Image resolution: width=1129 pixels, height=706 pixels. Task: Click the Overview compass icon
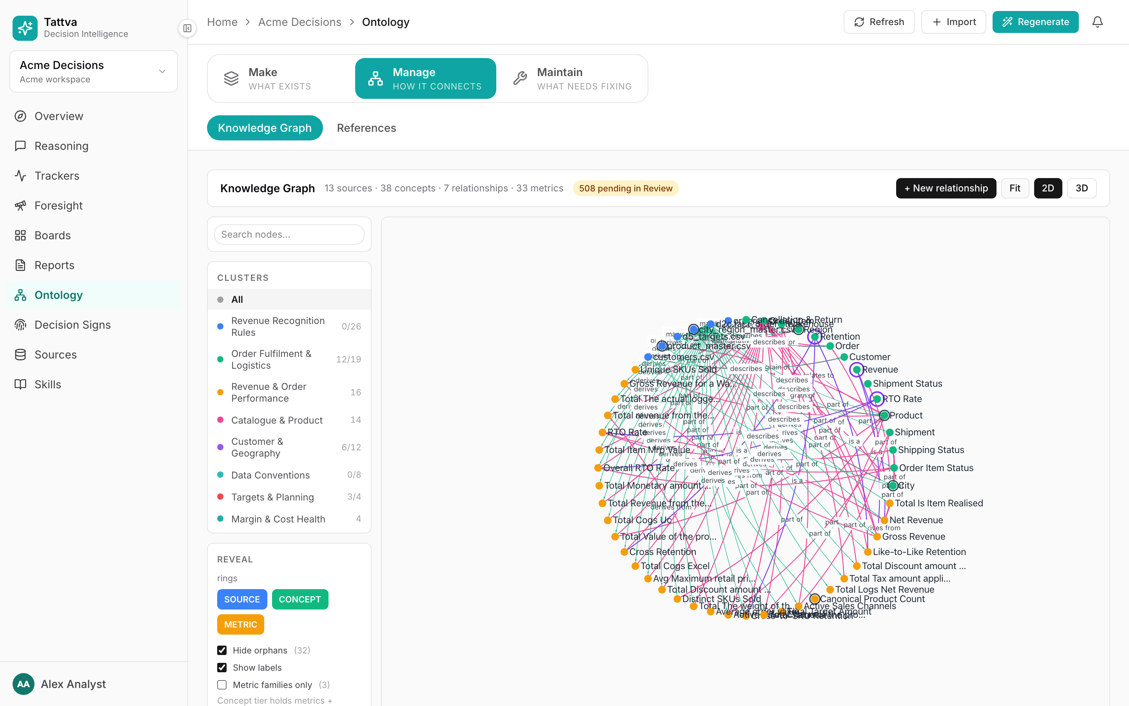[20, 116]
